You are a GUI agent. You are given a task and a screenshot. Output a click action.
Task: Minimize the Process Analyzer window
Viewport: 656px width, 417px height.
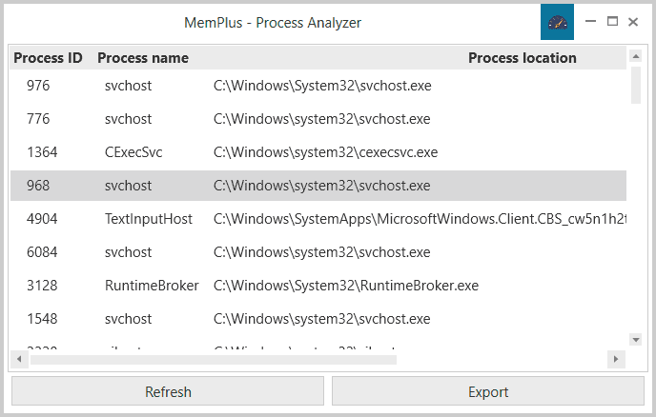(591, 22)
